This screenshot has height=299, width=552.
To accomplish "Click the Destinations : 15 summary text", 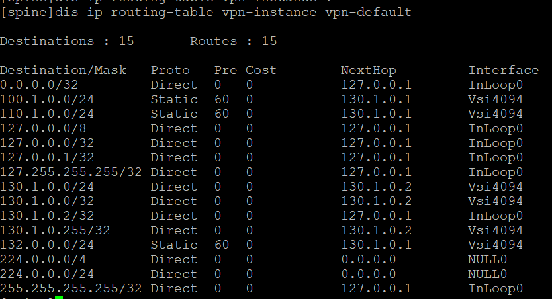I will pos(67,41).
